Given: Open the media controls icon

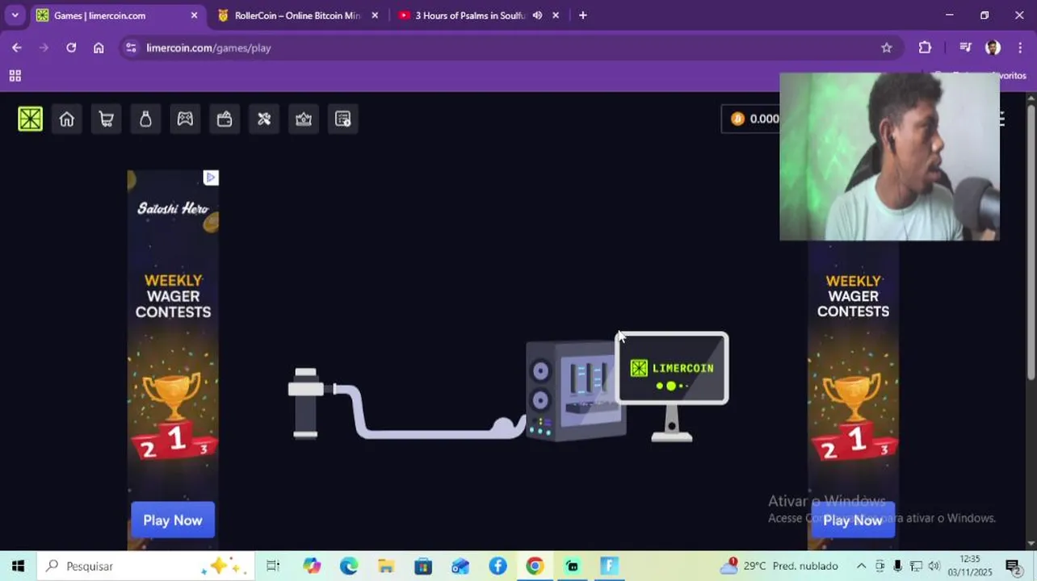Looking at the screenshot, I should (966, 48).
